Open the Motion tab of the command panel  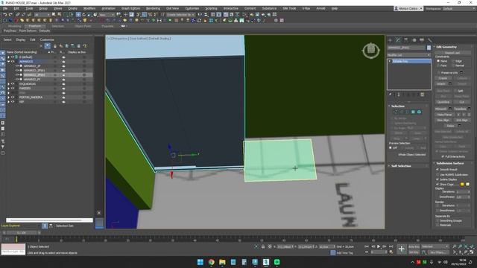pyautogui.click(x=414, y=40)
